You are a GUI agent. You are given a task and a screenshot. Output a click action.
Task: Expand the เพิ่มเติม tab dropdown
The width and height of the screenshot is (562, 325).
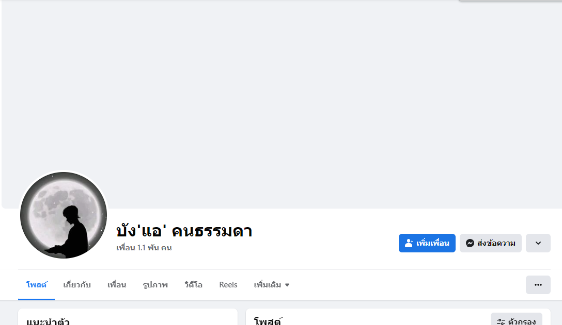click(272, 285)
